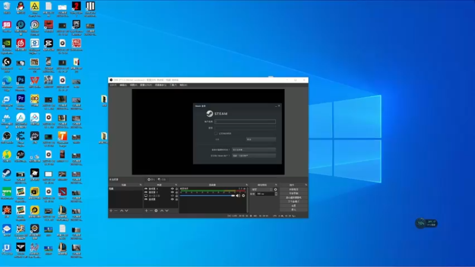This screenshot has width=475, height=267.
Task: Open Epic Games Launcher desktop icon
Action: tap(77, 27)
